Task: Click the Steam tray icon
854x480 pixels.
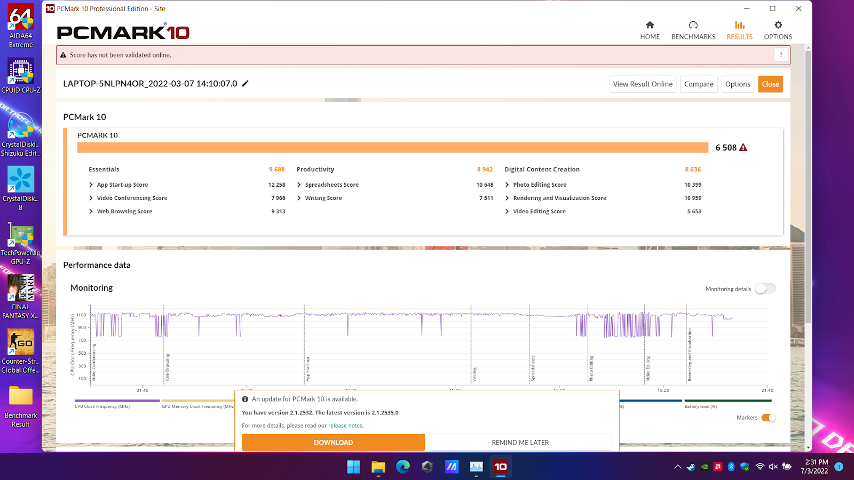Action: click(x=691, y=467)
